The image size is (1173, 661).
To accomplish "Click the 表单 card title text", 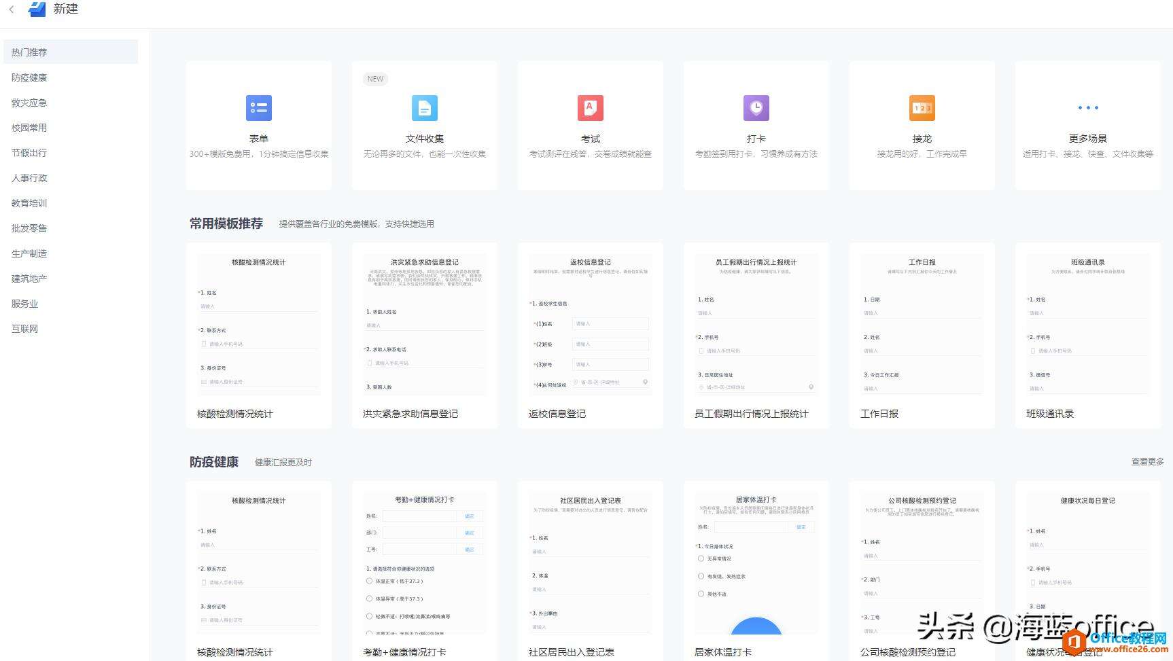I will pos(259,139).
